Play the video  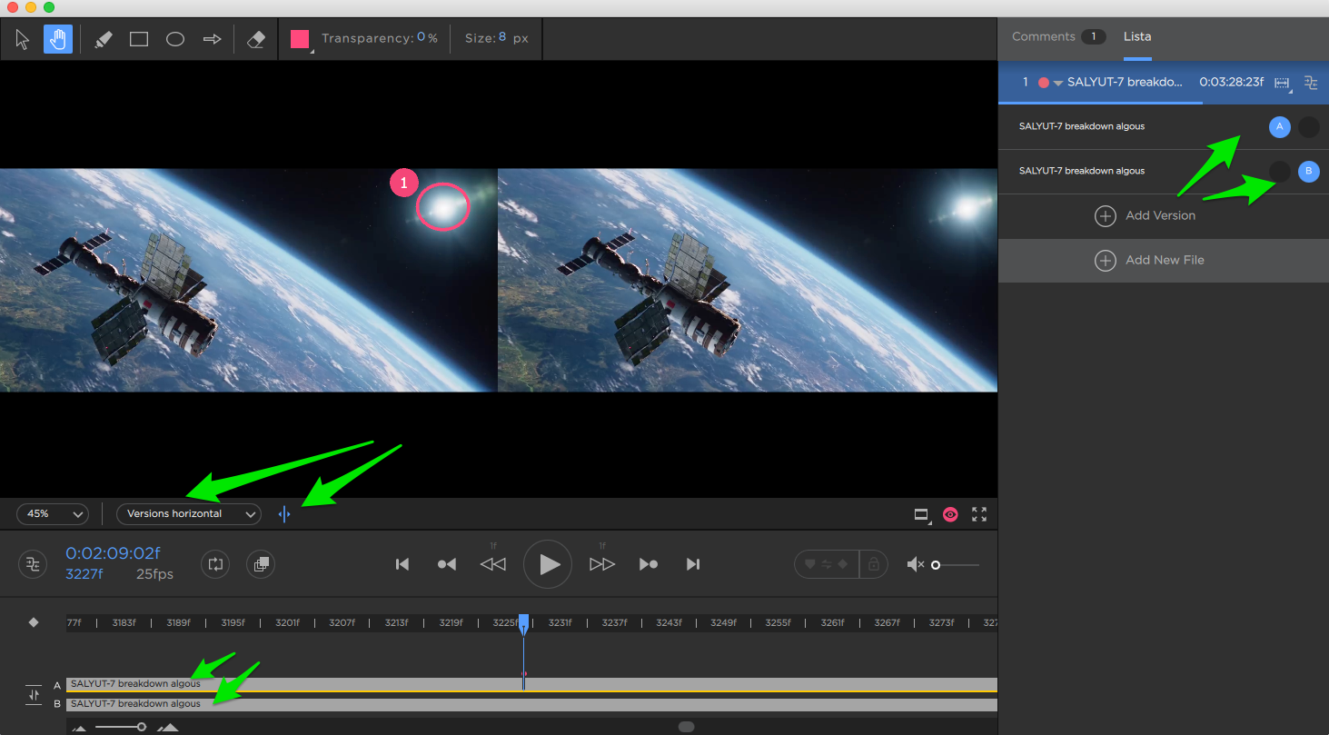[548, 564]
